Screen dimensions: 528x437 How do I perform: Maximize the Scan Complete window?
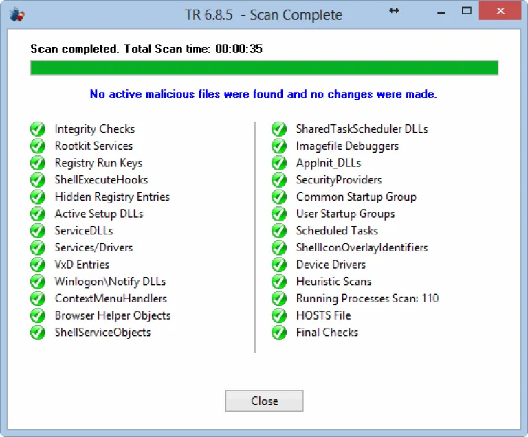[467, 11]
